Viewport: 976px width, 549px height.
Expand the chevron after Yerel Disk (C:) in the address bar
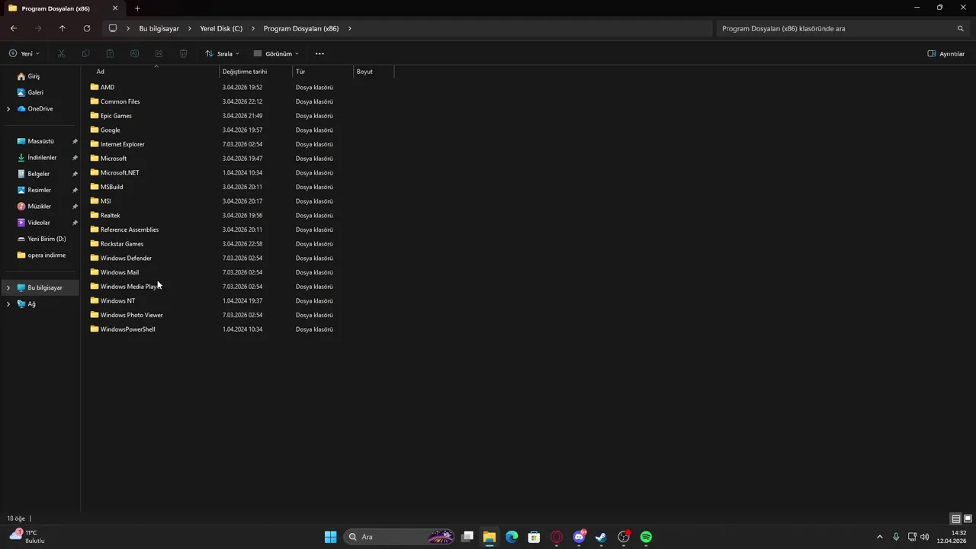click(253, 28)
